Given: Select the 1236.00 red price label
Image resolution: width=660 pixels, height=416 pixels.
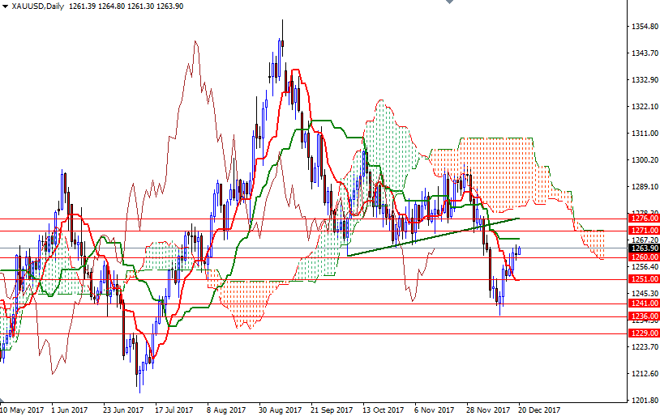Looking at the screenshot, I should point(643,316).
